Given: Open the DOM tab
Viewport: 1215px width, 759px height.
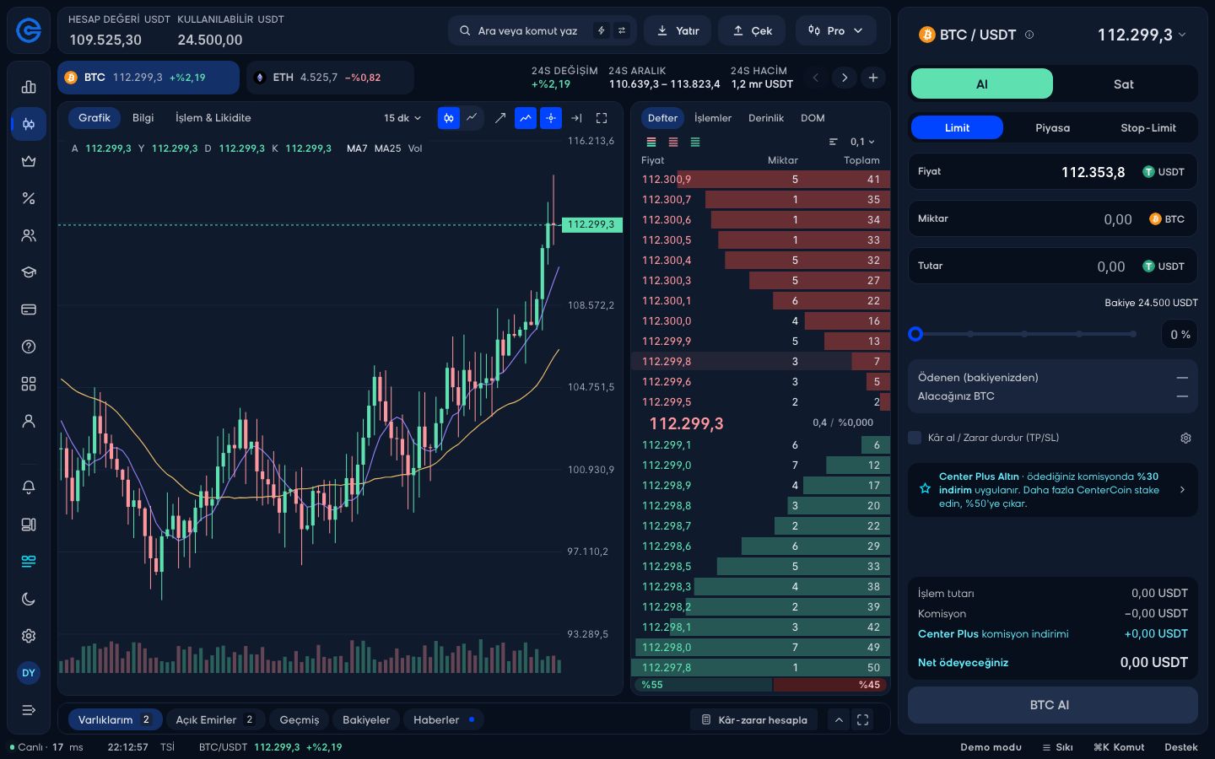Looking at the screenshot, I should 813,118.
